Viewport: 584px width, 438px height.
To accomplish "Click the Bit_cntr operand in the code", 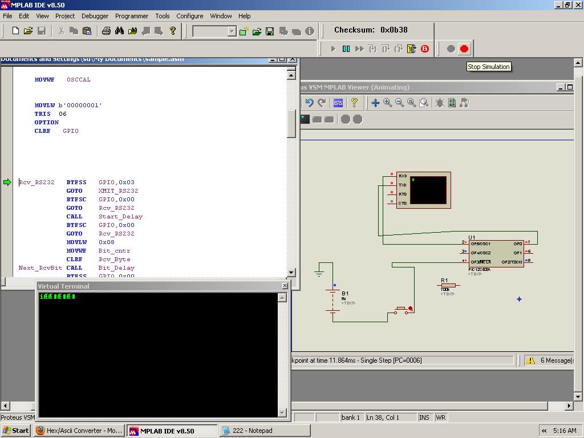I will [114, 251].
